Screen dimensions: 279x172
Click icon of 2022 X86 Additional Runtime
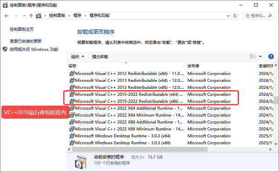click(x=72, y=122)
